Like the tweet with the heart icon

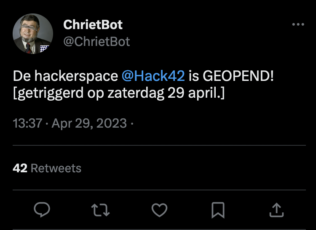tap(159, 209)
